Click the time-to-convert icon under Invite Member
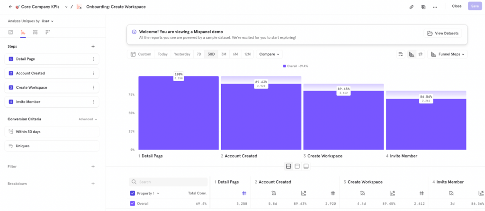Image resolution: width=485 pixels, height=211 pixels. point(451,193)
